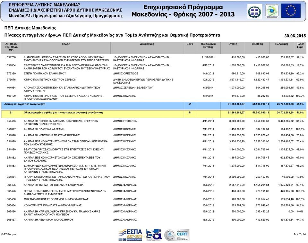
Task: Click contract amount 426.195,00 for row 365426
Action: [262, 191]
